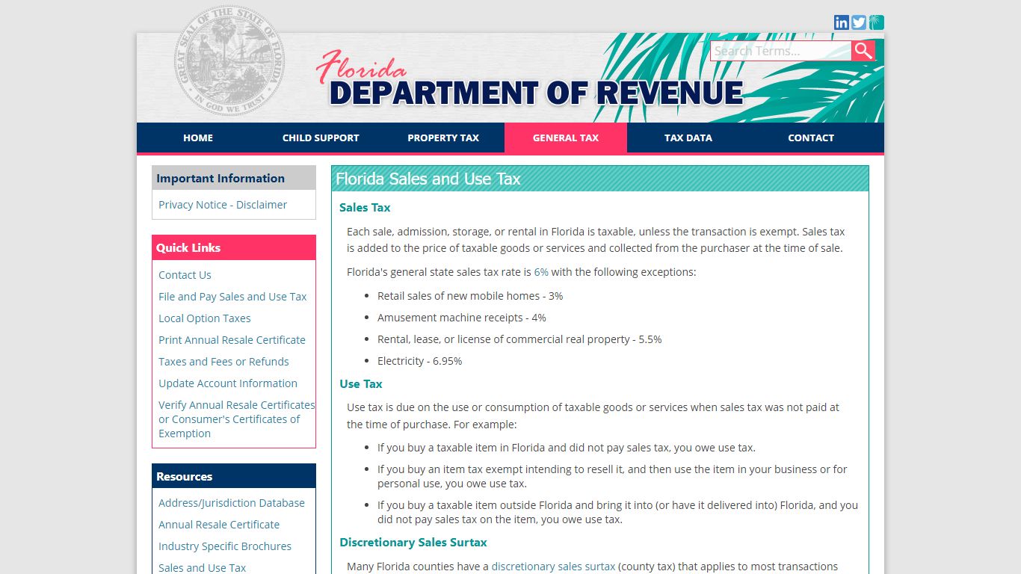Open Update Account Information link
This screenshot has height=574, width=1021.
(x=228, y=383)
